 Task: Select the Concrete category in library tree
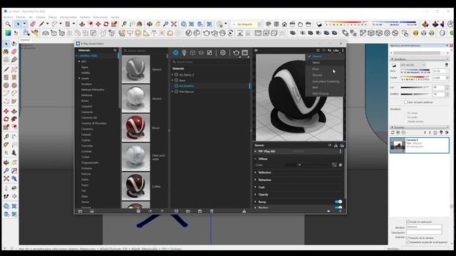coord(87,146)
